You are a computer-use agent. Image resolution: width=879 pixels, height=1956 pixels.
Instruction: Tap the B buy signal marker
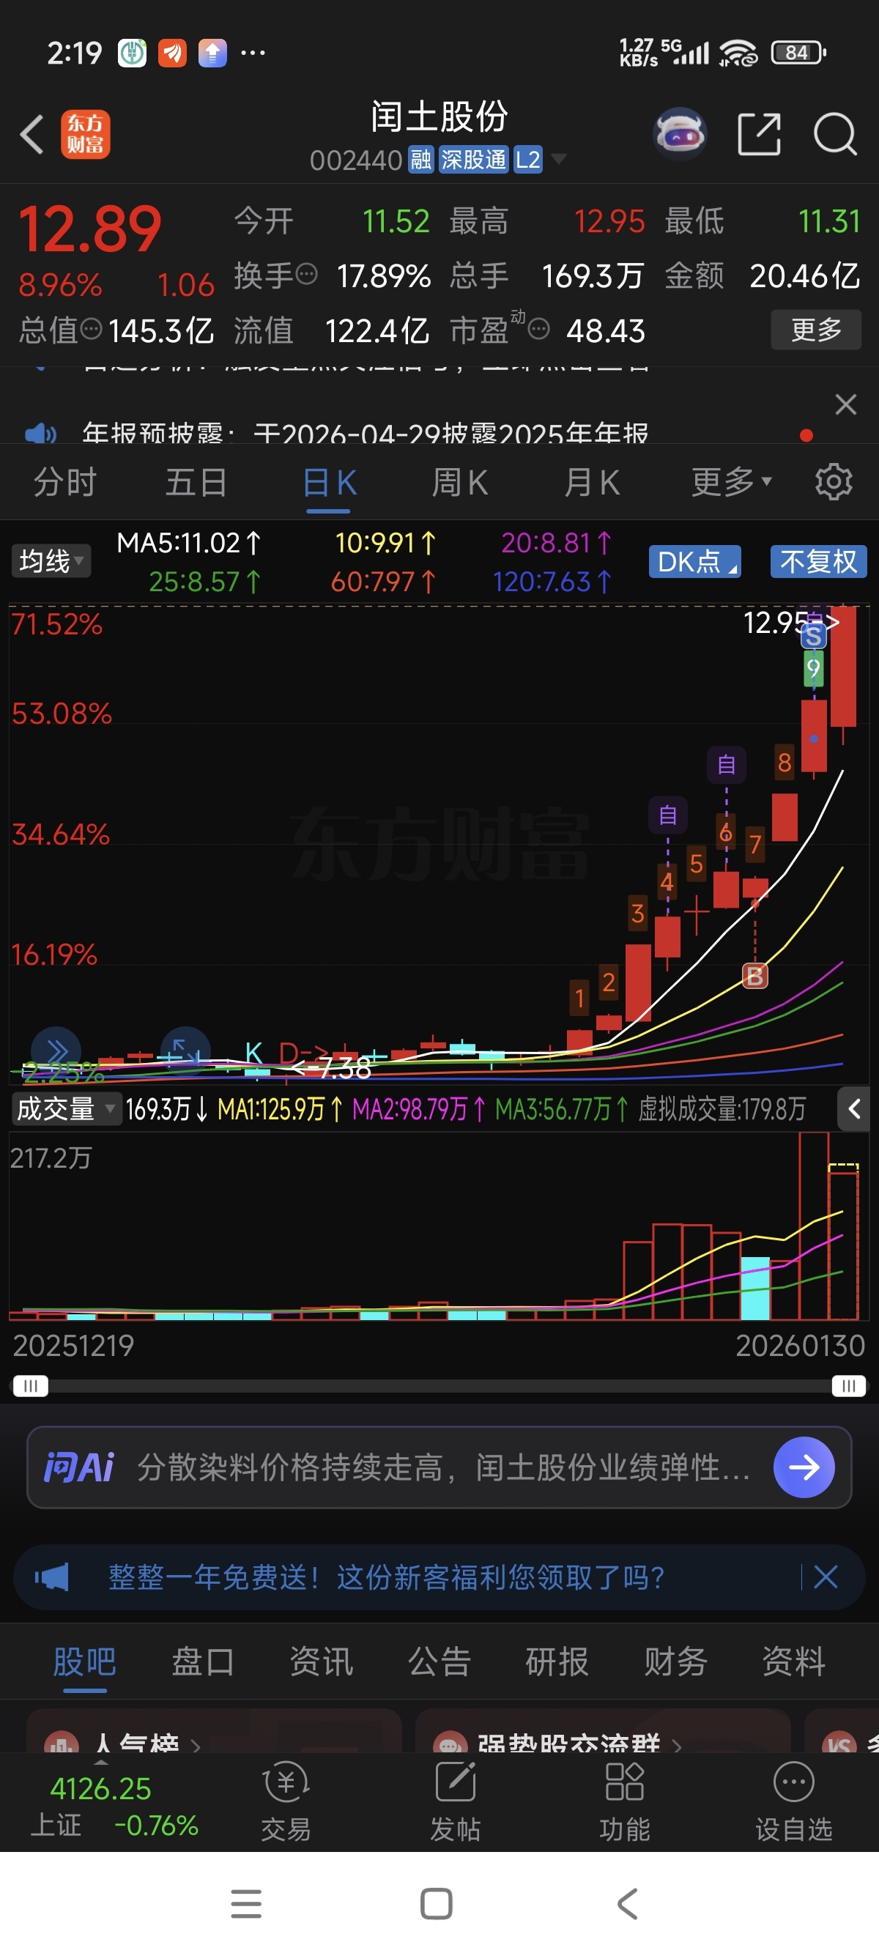tap(754, 977)
